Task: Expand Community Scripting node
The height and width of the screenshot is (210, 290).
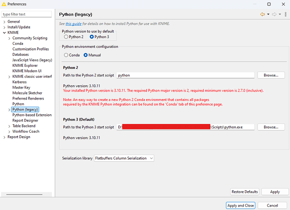Action: coord(9,38)
